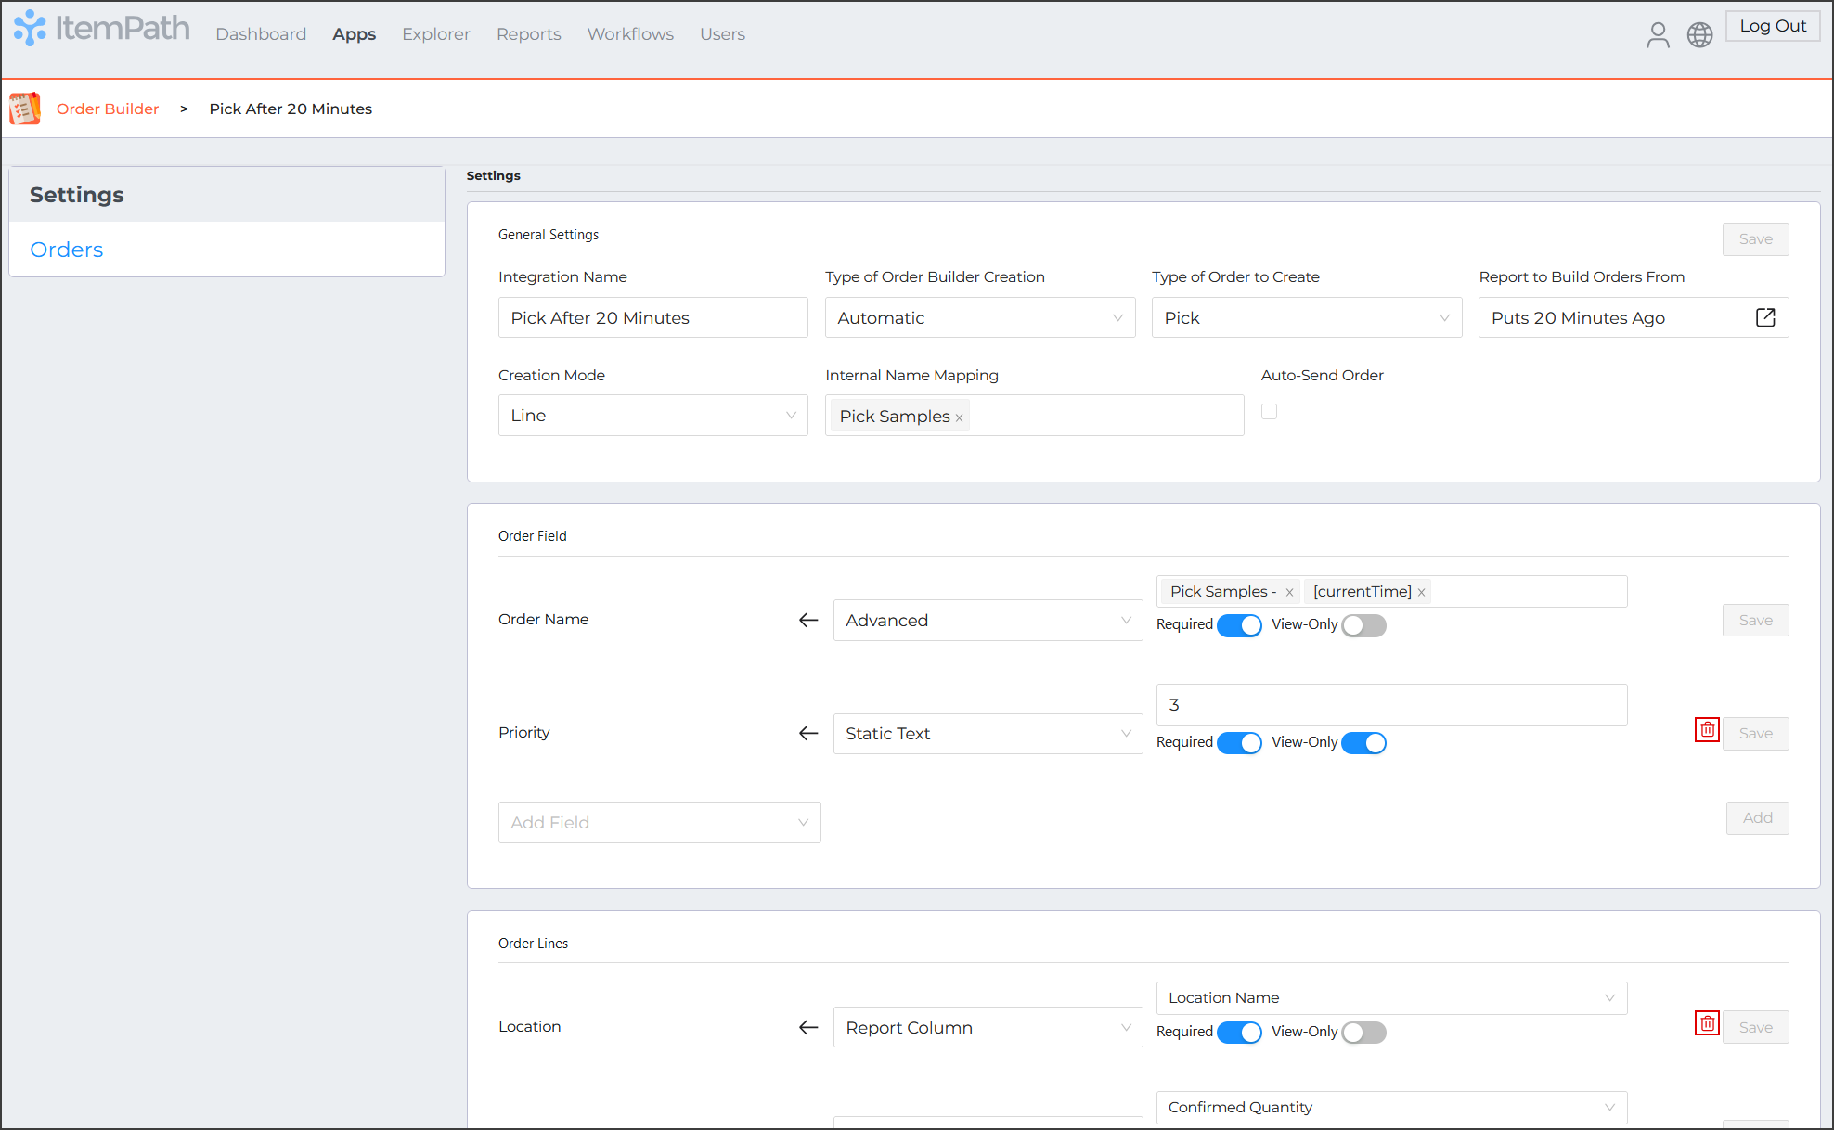The height and width of the screenshot is (1130, 1834).
Task: Open the Apps menu
Action: coord(355,34)
